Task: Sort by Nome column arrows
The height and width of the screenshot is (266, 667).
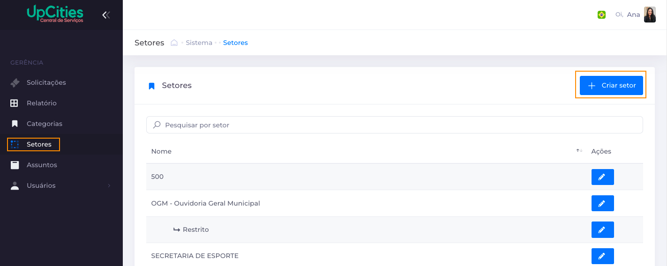Action: 579,151
